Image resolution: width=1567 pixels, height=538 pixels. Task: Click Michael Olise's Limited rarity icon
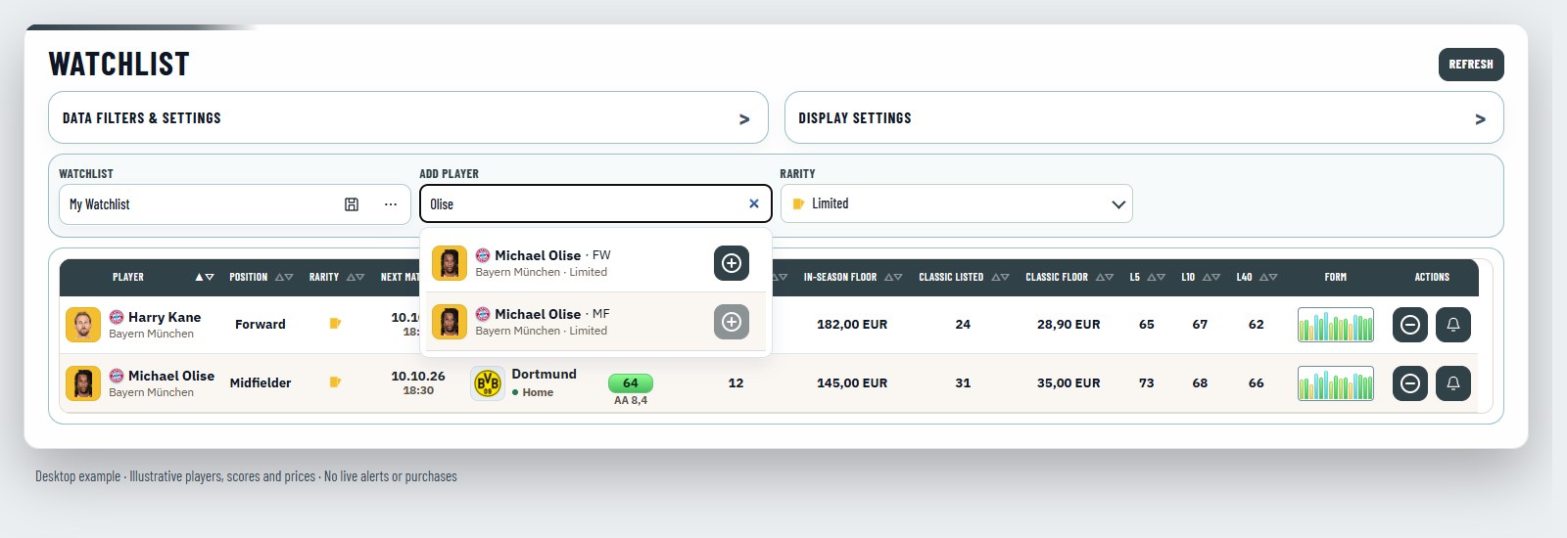coord(335,382)
